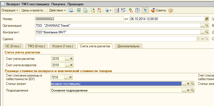Open the Контрагент record via magnifier
The height and width of the screenshot is (106, 214).
coord(207,32)
